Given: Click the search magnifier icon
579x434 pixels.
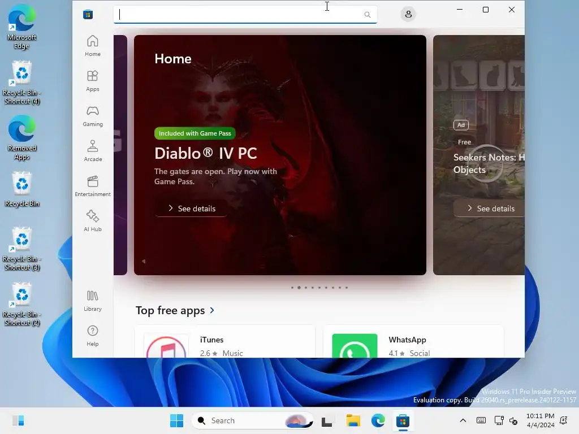Looking at the screenshot, I should pyautogui.click(x=367, y=14).
